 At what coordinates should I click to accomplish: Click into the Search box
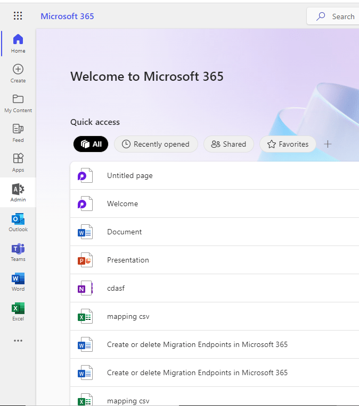333,16
